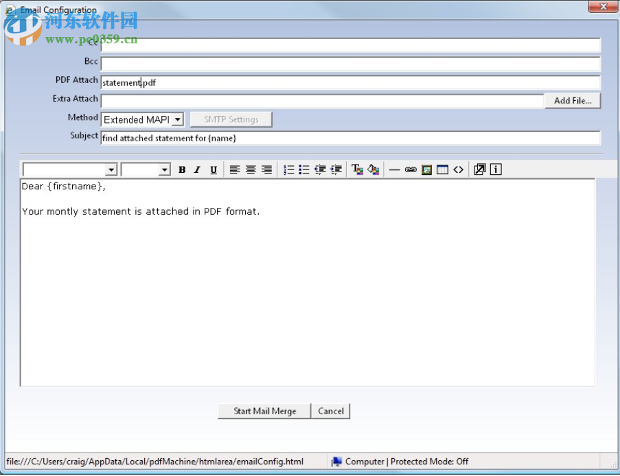Open the editor info dialog
The image size is (620, 476).
[x=495, y=169]
